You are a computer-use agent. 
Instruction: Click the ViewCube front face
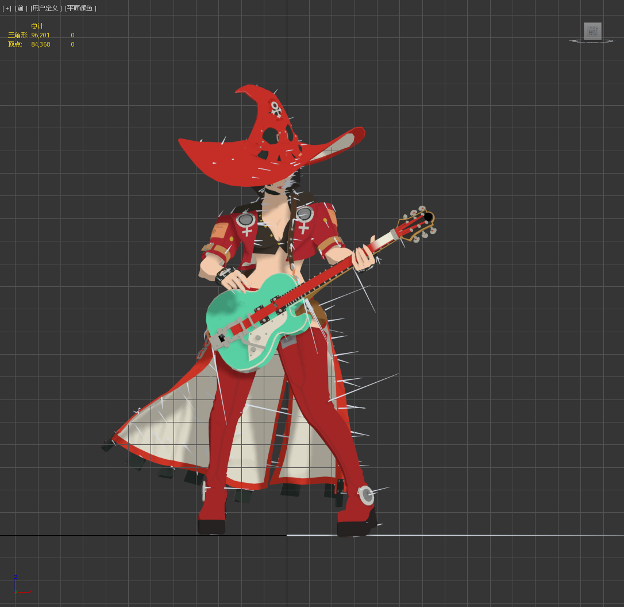click(x=592, y=31)
